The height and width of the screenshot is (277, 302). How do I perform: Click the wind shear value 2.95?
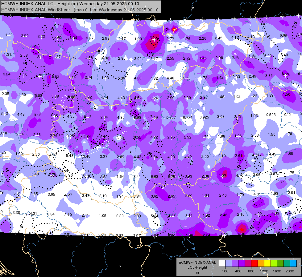[171, 137]
